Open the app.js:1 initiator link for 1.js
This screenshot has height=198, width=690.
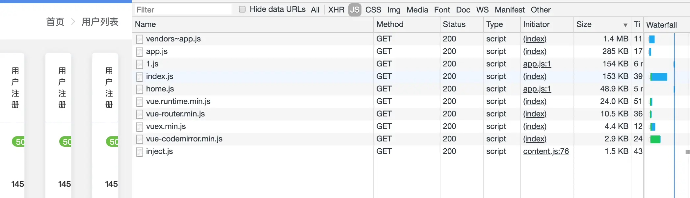[537, 64]
